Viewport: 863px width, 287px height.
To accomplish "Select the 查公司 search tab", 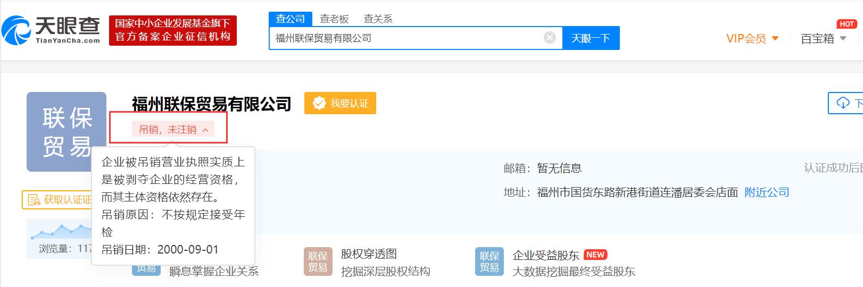I will [290, 19].
